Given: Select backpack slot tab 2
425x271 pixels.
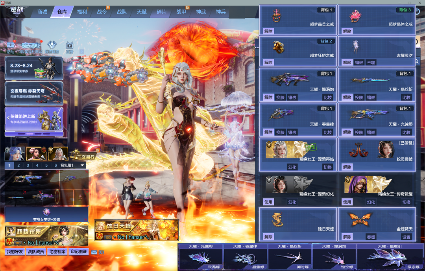Looking at the screenshot, I should 18,165.
